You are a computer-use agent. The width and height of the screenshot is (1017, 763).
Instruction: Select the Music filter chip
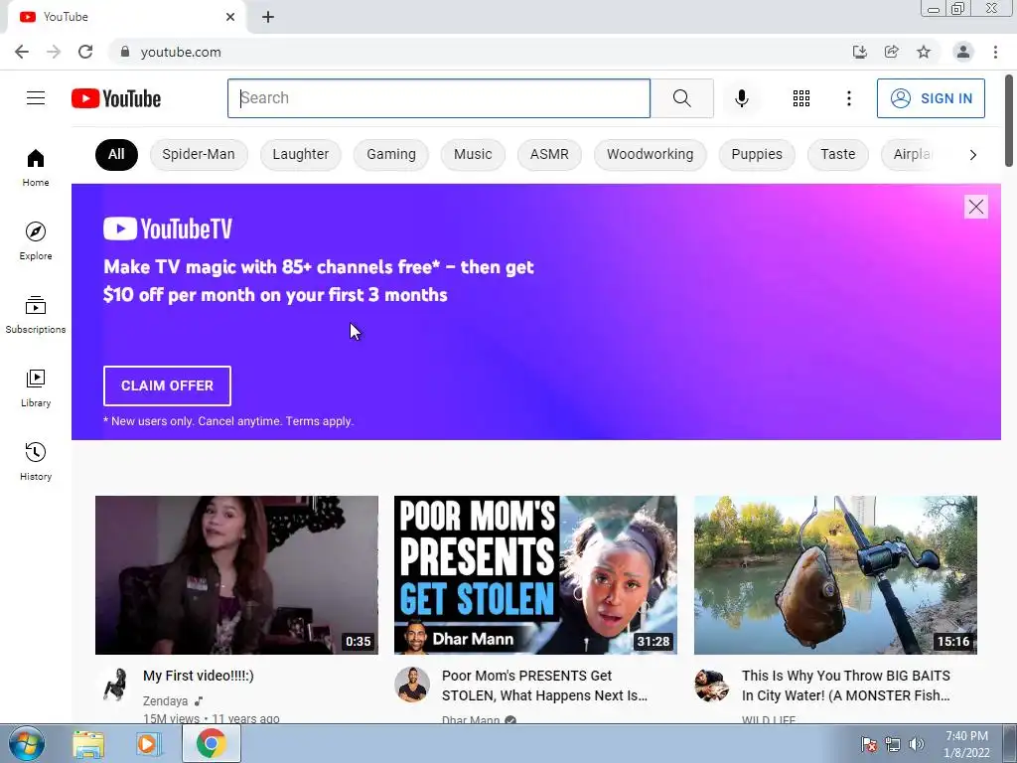pos(473,154)
